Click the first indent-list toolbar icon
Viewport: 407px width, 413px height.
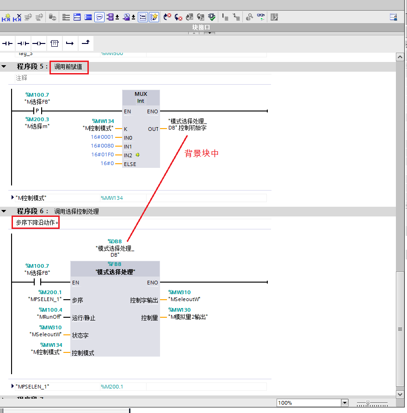click(225, 17)
